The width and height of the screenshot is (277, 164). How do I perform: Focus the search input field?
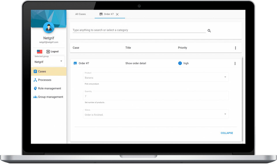point(139,30)
